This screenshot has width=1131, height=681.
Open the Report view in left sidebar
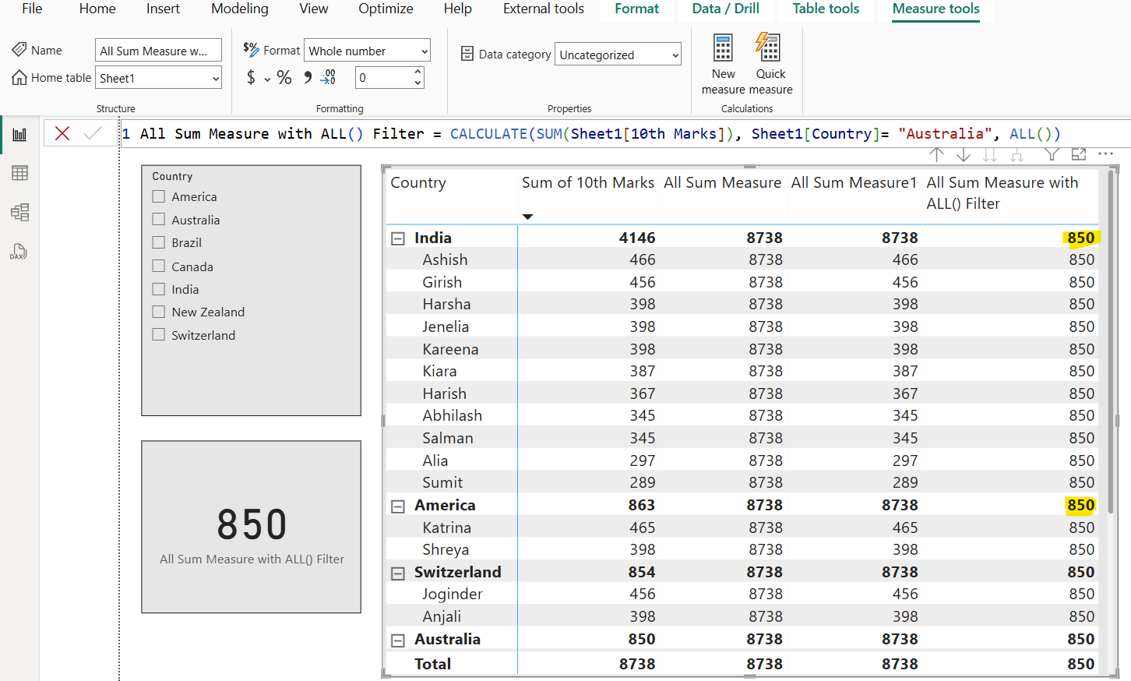19,135
